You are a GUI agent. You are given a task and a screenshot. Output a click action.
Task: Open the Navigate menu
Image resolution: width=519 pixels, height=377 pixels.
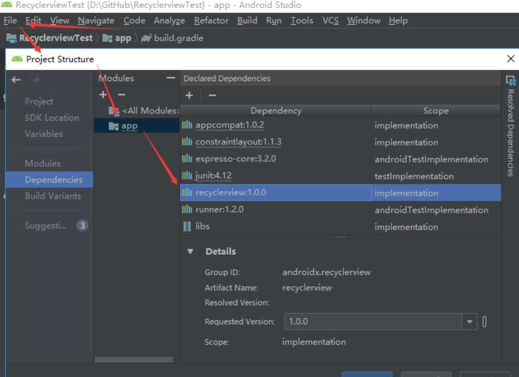point(96,20)
